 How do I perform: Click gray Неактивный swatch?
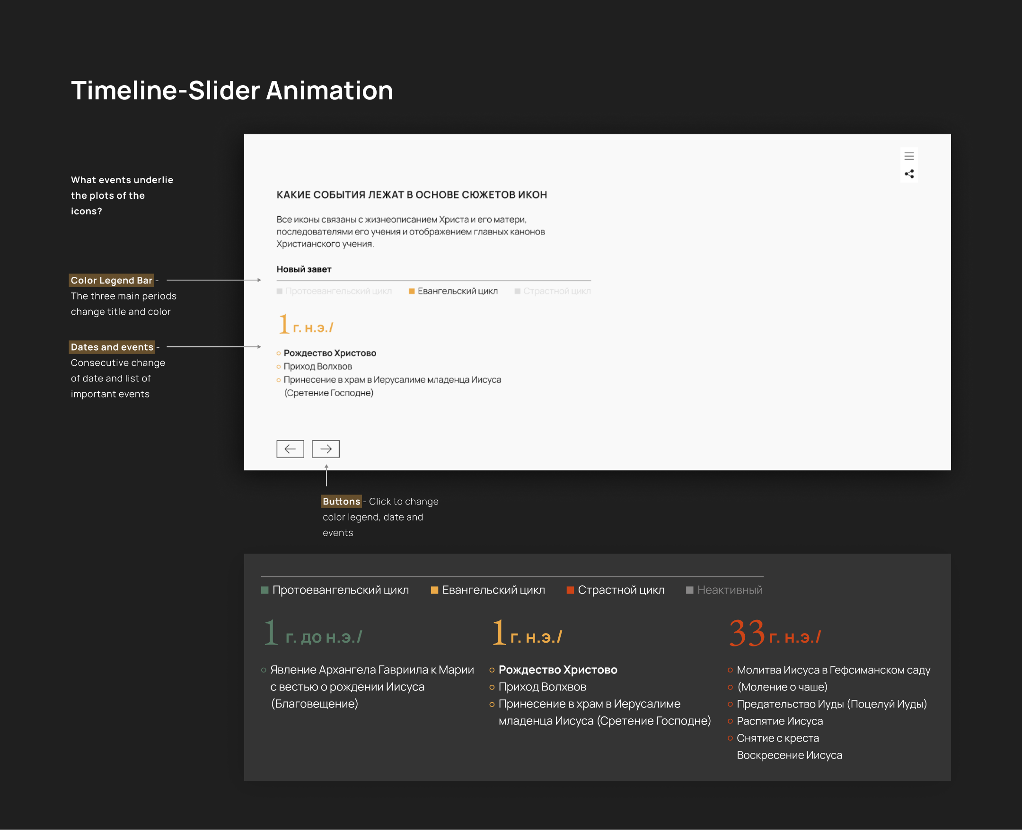[x=689, y=590]
